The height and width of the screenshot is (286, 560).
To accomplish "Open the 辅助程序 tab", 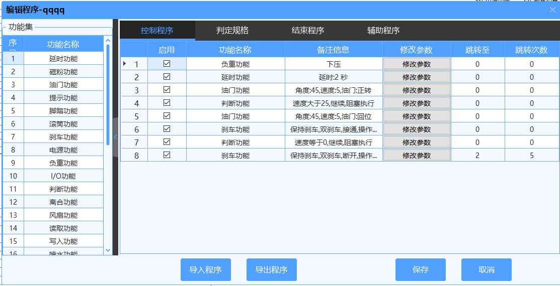I will 383,31.
